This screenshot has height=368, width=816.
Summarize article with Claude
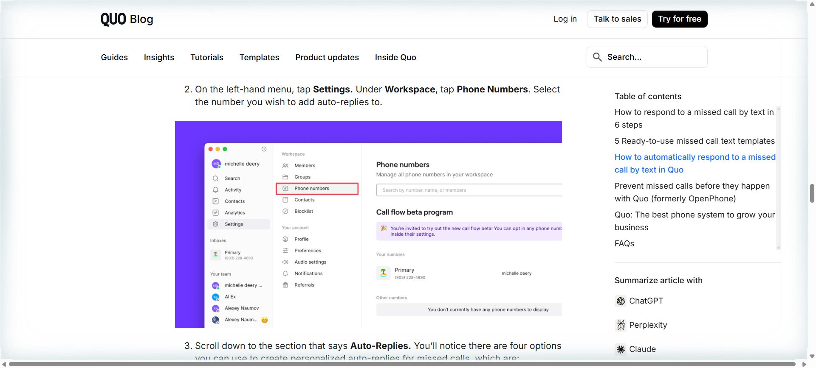point(635,349)
